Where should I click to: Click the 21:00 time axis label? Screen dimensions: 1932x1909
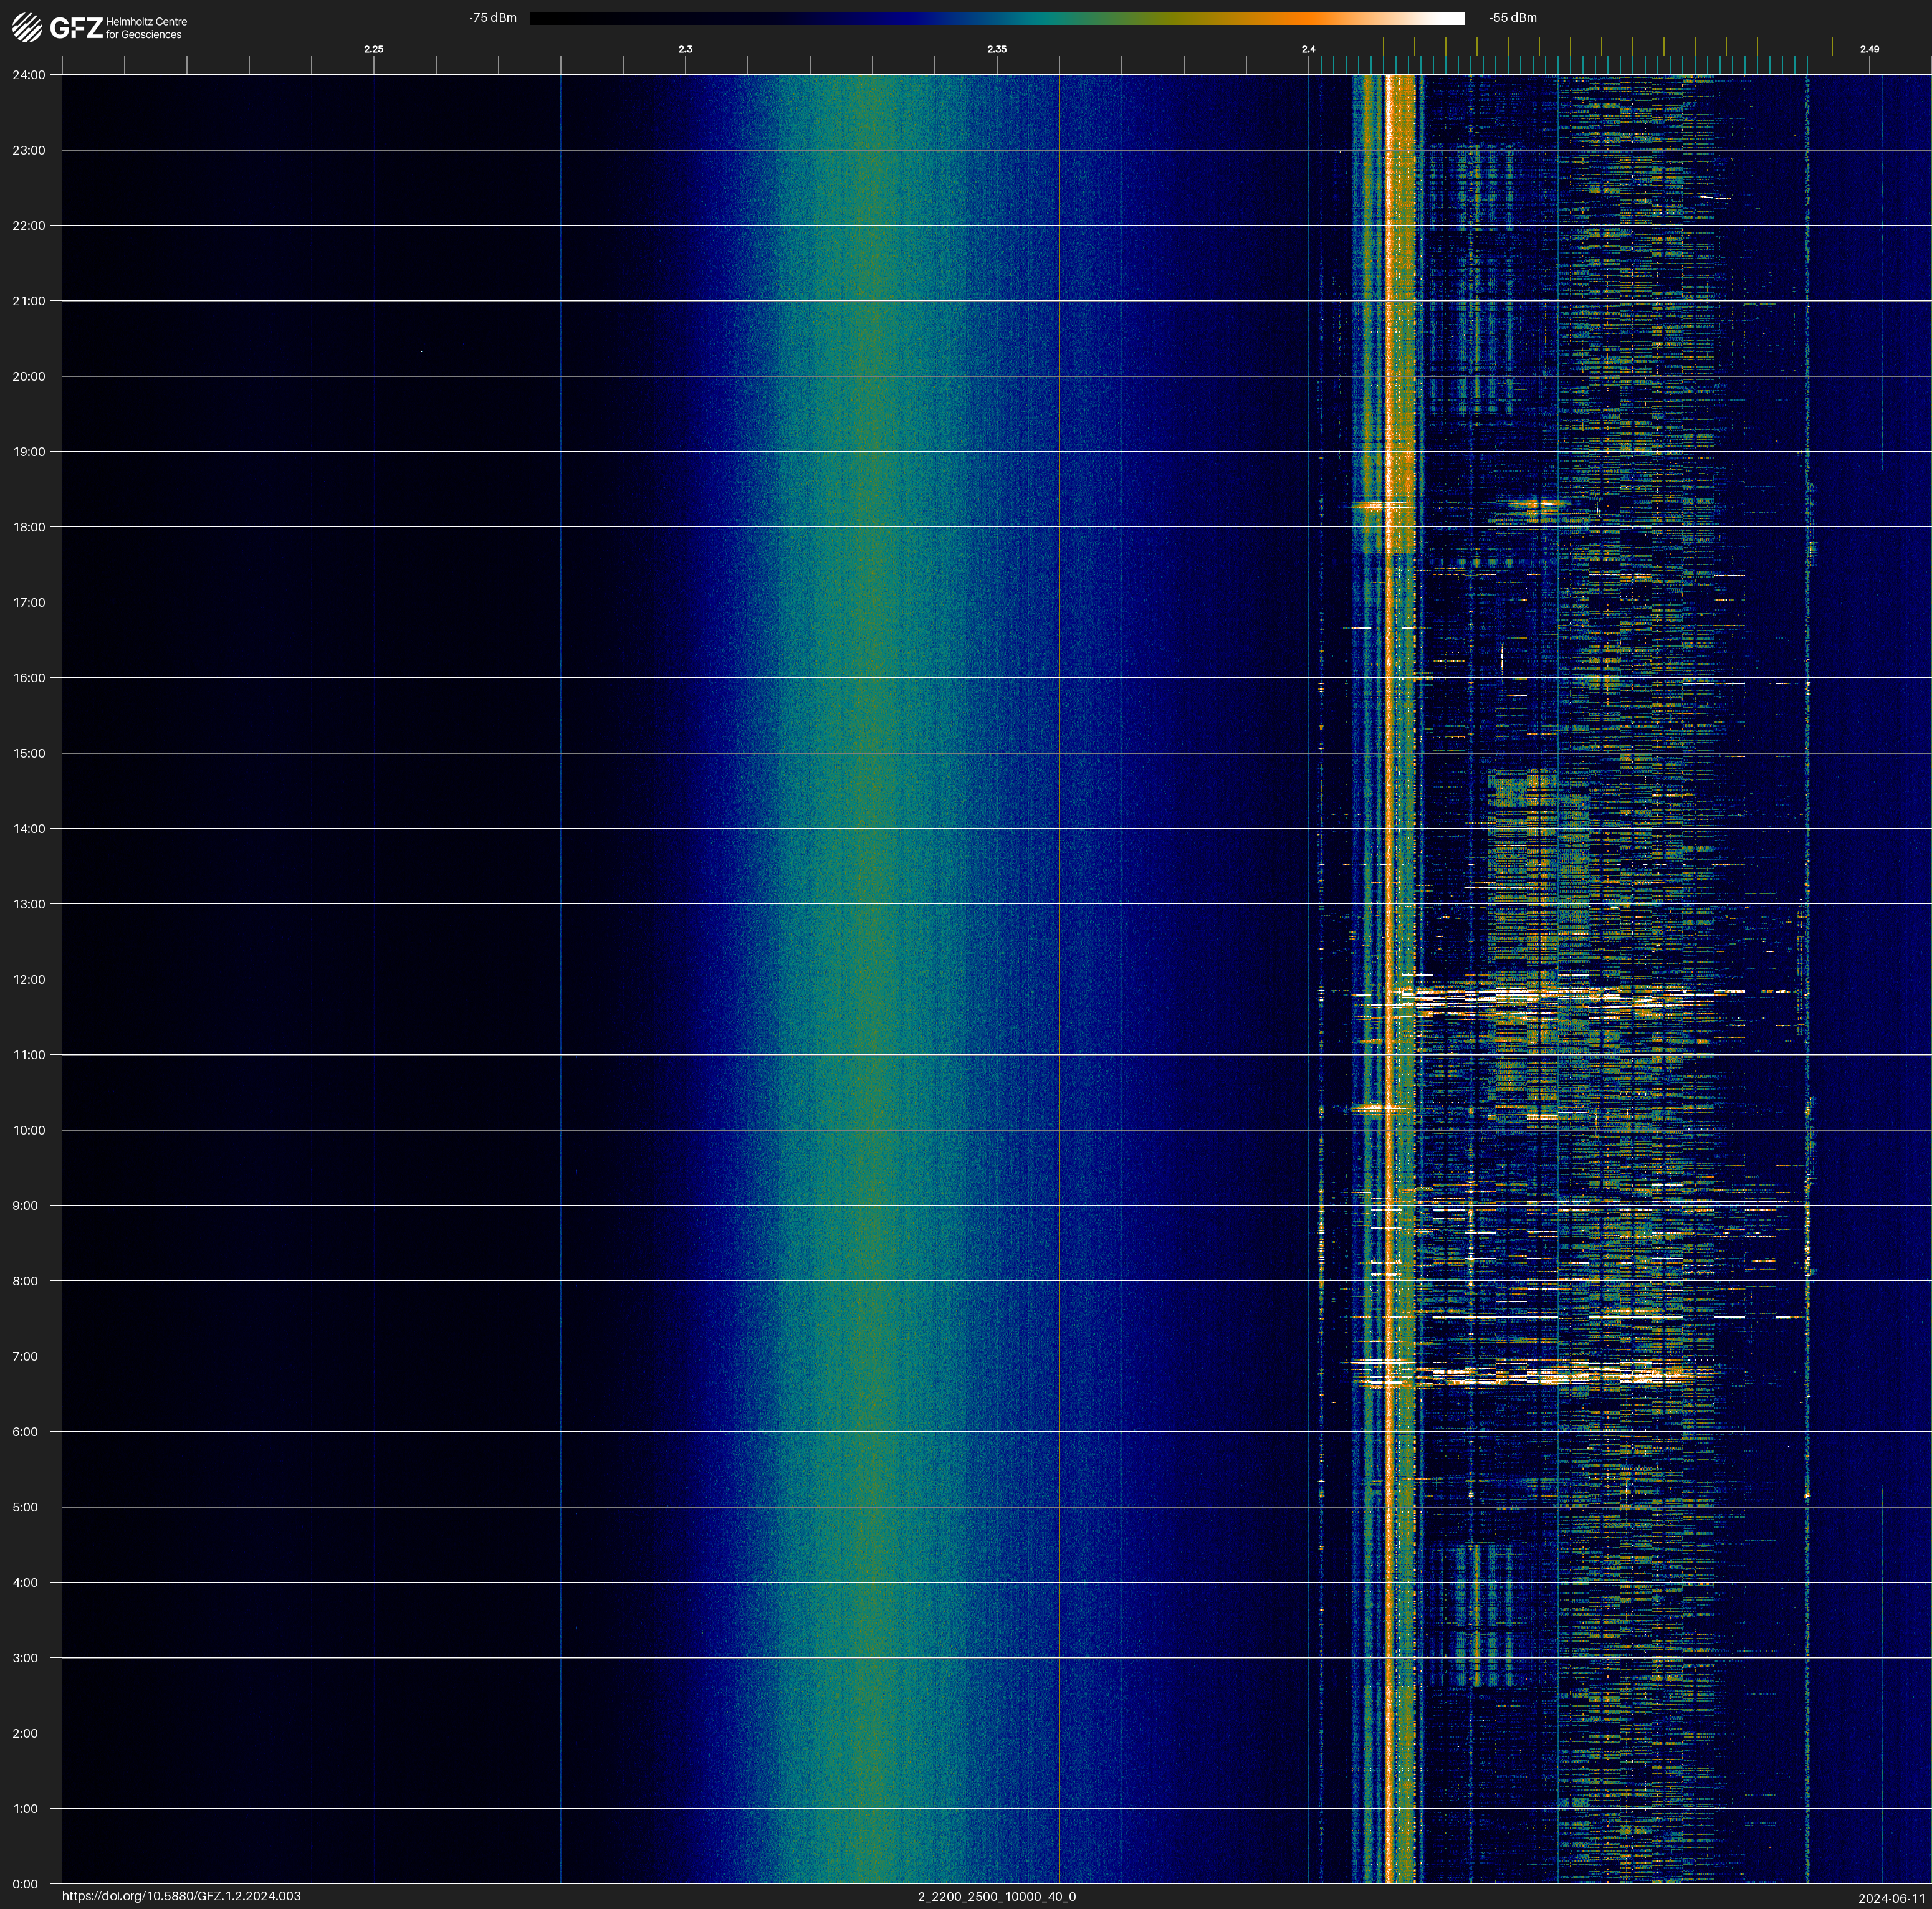pos(29,301)
